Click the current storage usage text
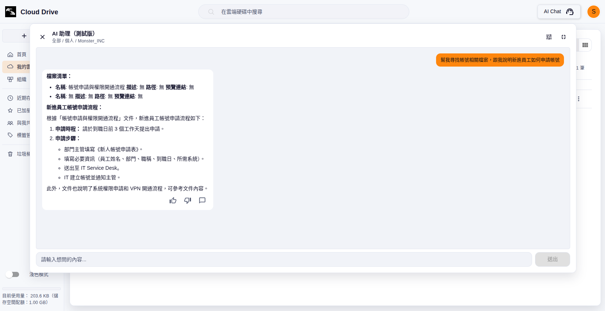 (30, 299)
